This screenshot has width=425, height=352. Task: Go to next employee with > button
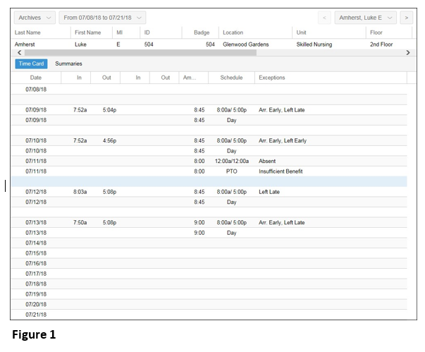point(406,18)
